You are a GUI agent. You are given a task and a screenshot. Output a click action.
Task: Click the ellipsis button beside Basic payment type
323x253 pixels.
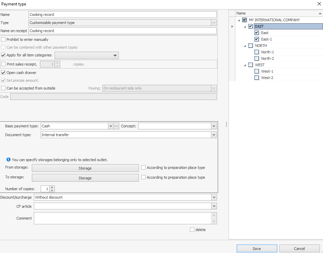[x=116, y=126]
